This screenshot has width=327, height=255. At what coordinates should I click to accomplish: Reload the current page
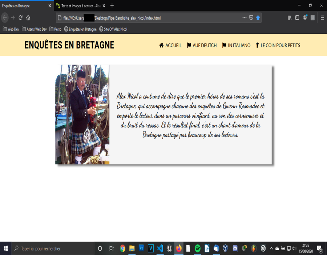tap(20, 18)
